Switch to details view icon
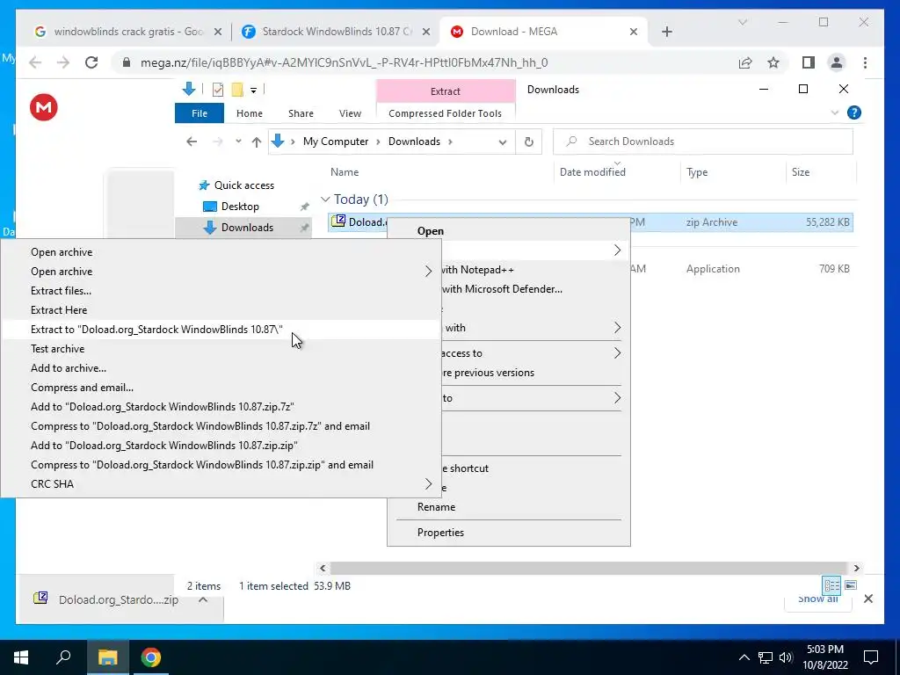900x675 pixels. pos(831,584)
